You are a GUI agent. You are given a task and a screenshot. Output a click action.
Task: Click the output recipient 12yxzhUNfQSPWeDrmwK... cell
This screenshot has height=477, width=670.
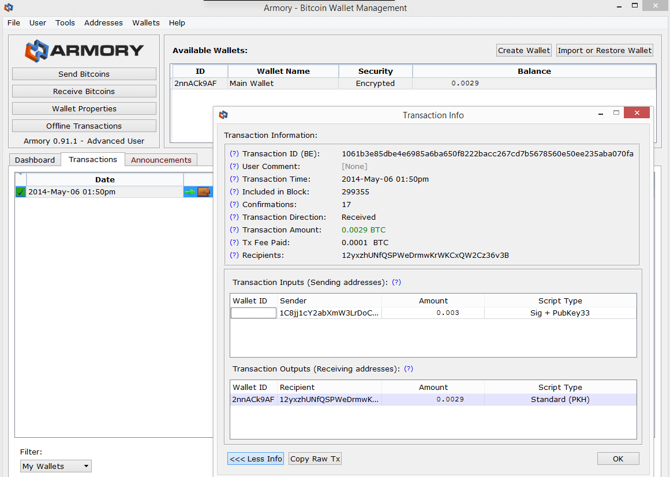tap(329, 400)
